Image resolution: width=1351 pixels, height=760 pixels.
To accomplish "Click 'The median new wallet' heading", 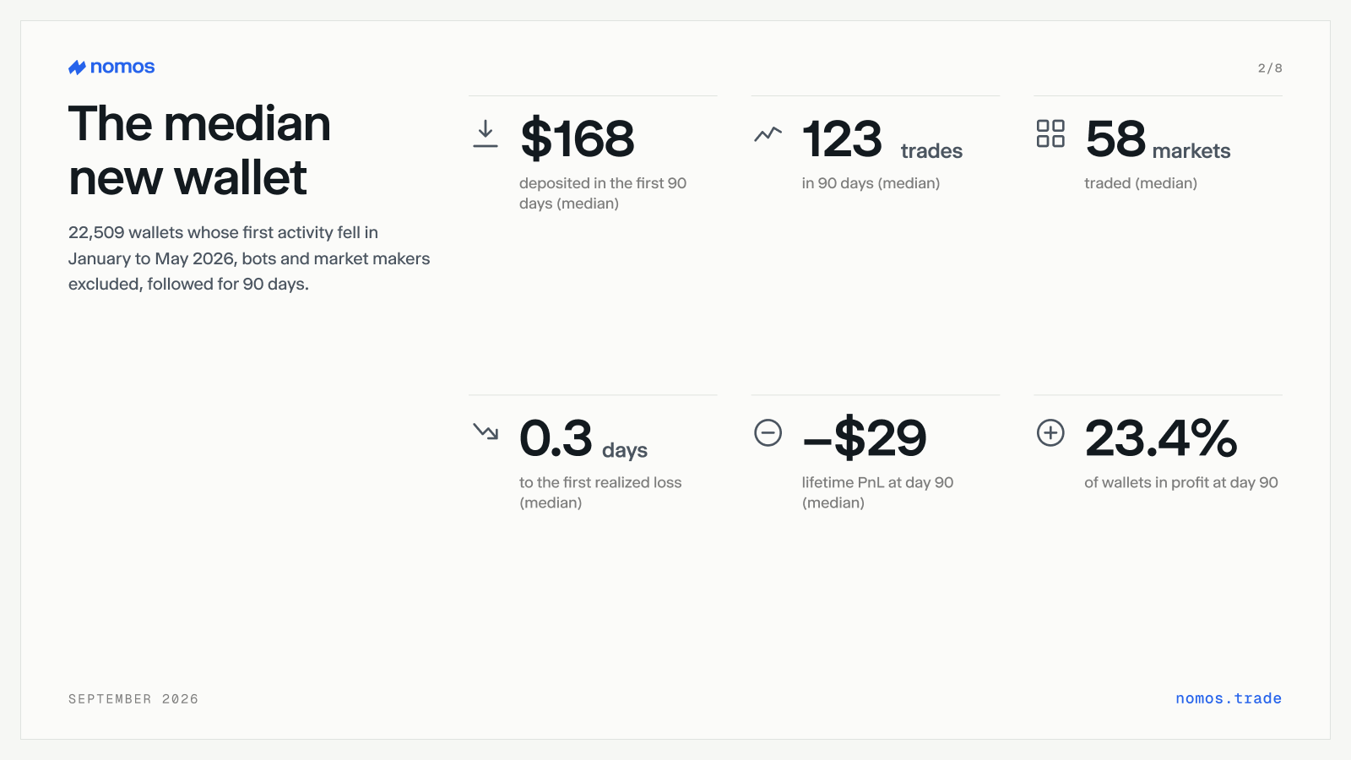I will (199, 150).
